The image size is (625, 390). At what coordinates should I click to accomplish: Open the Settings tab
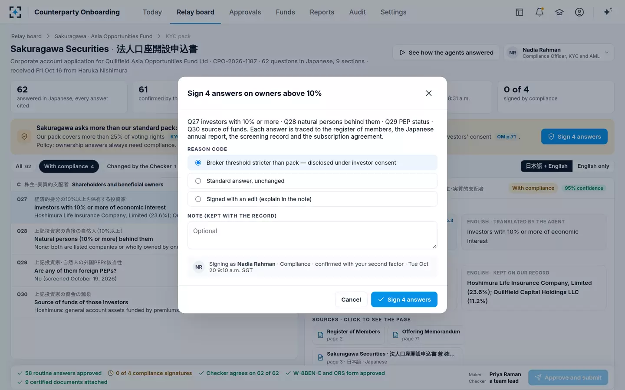click(394, 12)
